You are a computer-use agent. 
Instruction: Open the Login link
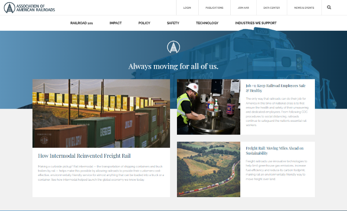187,8
